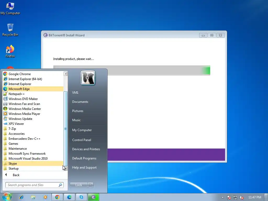Launch XPS Viewer
This screenshot has width=268, height=201.
coord(33,124)
